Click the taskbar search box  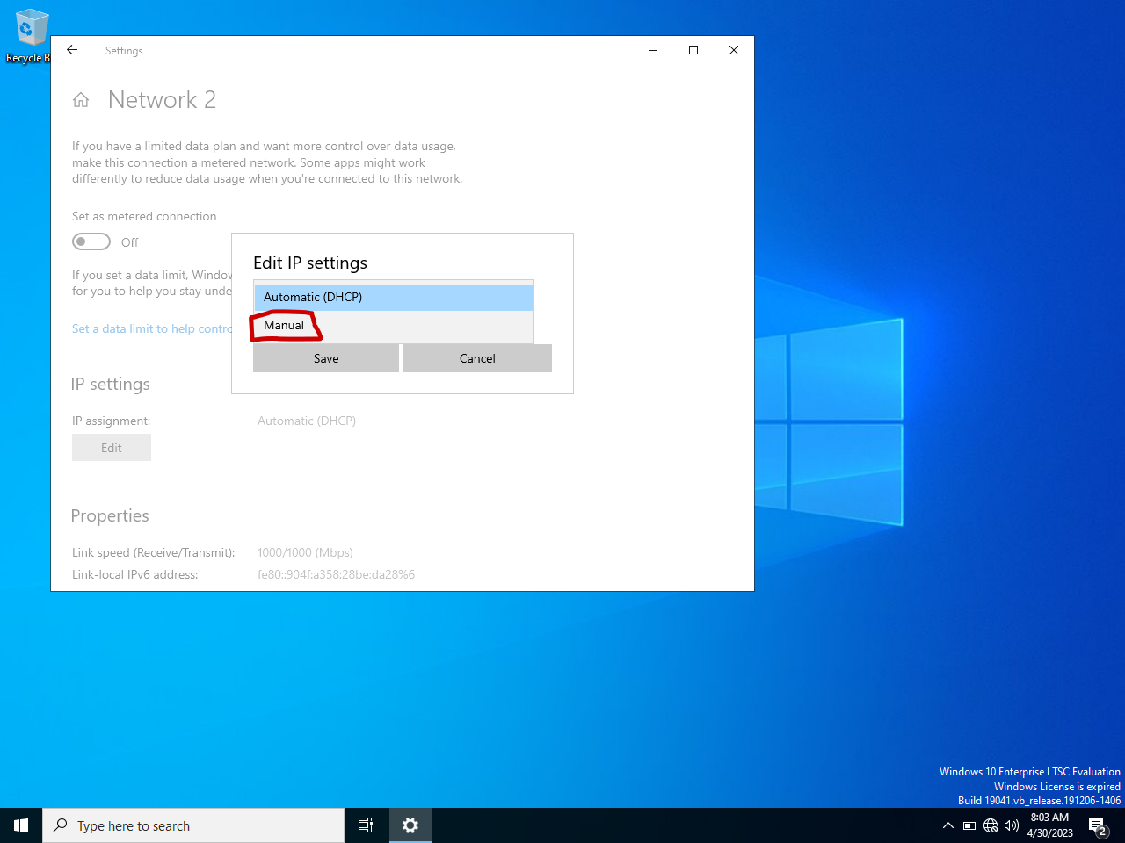[193, 825]
